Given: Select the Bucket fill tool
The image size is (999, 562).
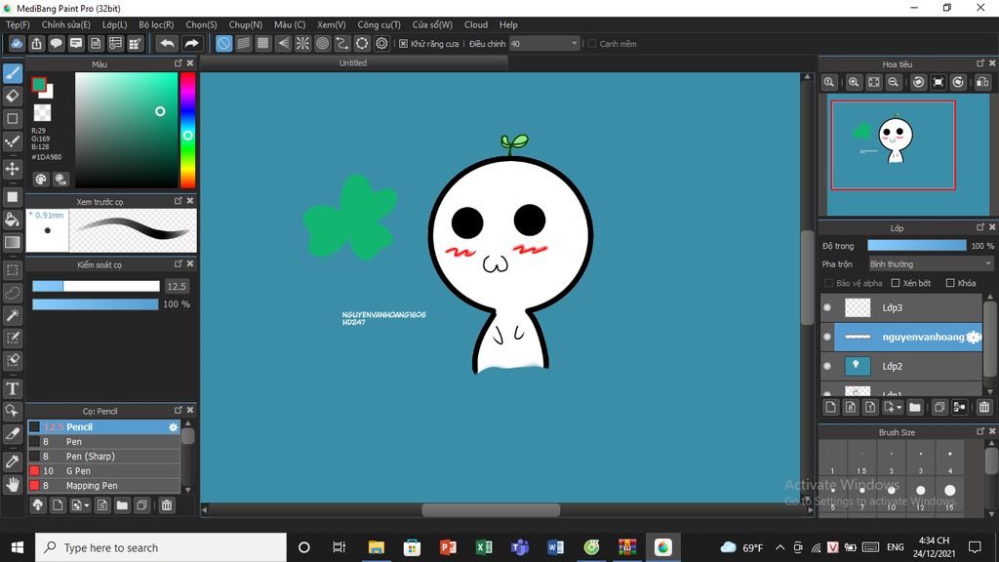Looking at the screenshot, I should [13, 220].
